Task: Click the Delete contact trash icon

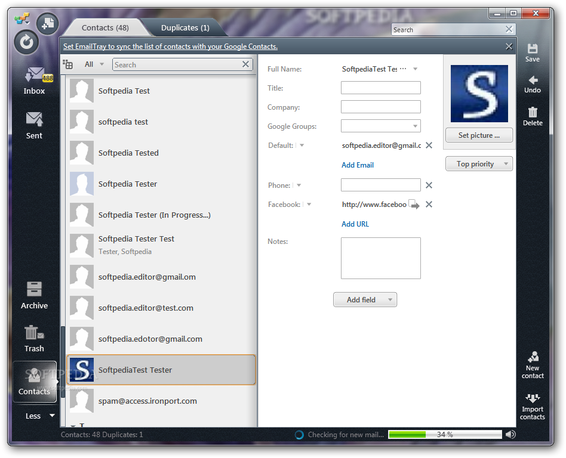Action: coord(533,116)
